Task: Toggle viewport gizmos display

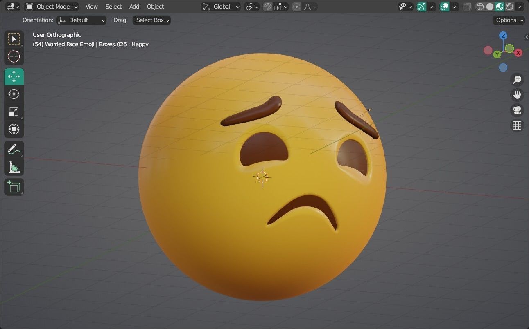Action: (421, 7)
